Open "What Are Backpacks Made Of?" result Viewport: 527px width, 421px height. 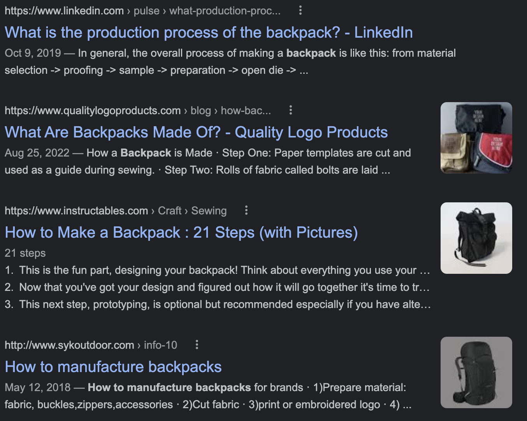click(x=196, y=132)
